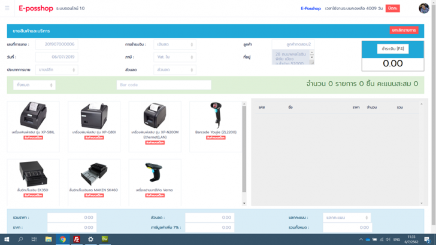Open the notification center icon
Viewport: 436px width, 245px height.
(x=428, y=240)
